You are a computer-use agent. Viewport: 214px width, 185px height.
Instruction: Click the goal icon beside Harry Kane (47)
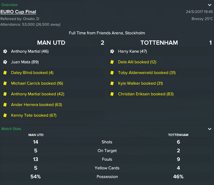click(112, 51)
